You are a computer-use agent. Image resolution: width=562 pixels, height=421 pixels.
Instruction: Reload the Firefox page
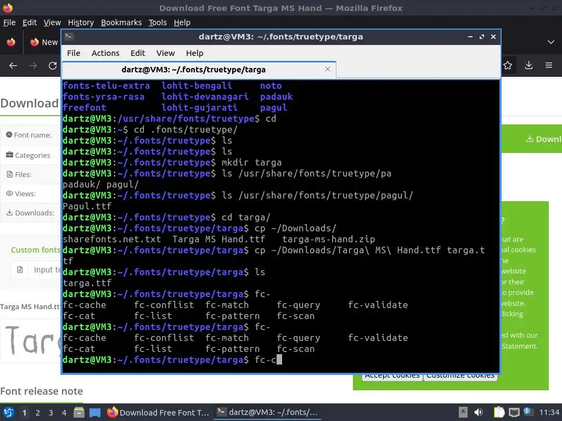point(53,66)
